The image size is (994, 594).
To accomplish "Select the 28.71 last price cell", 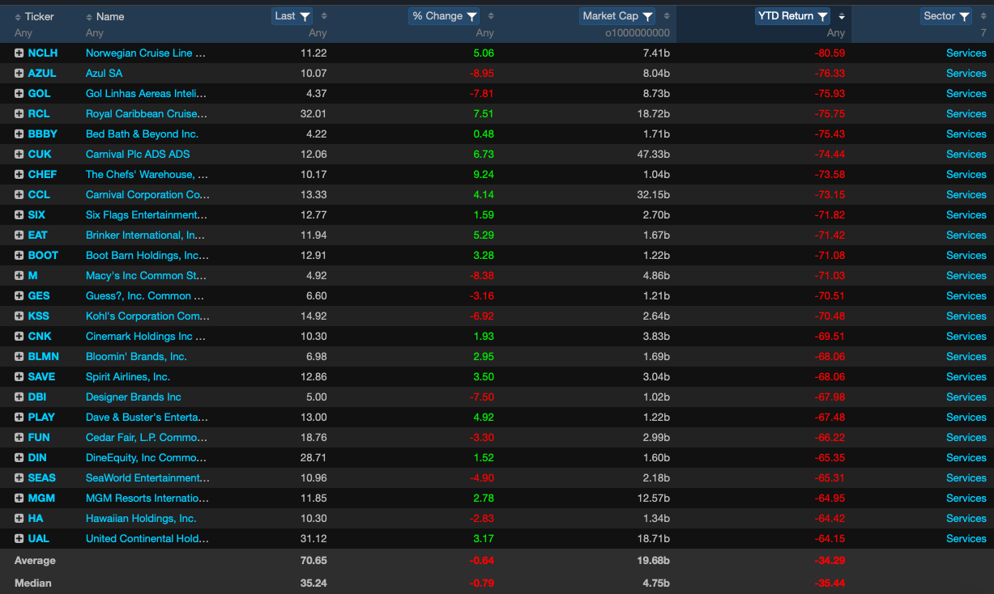I will tap(314, 457).
